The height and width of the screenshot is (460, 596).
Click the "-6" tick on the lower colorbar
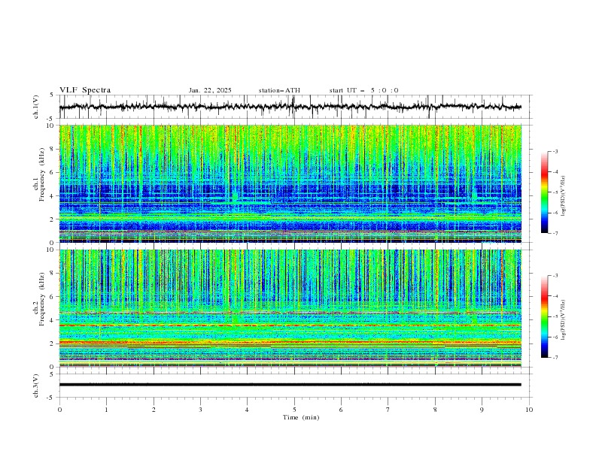555,337
